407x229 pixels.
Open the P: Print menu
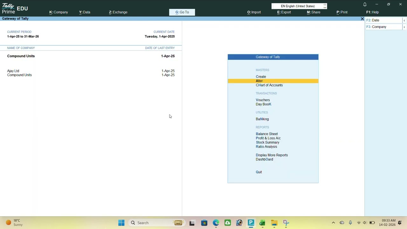pyautogui.click(x=342, y=12)
